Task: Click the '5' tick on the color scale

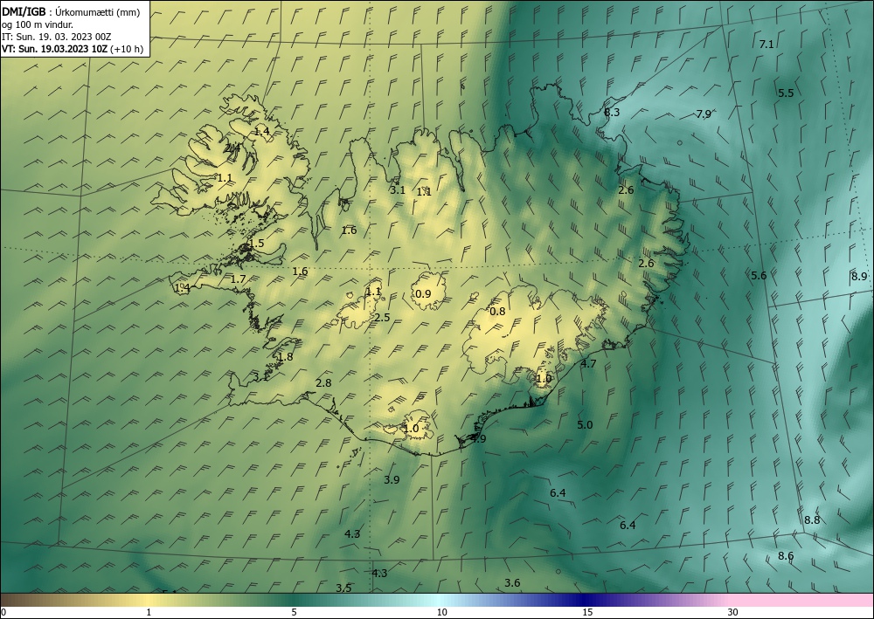Action: pos(294,612)
